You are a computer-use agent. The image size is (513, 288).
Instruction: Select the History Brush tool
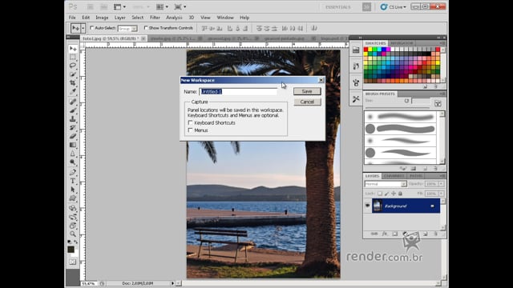pos(73,127)
